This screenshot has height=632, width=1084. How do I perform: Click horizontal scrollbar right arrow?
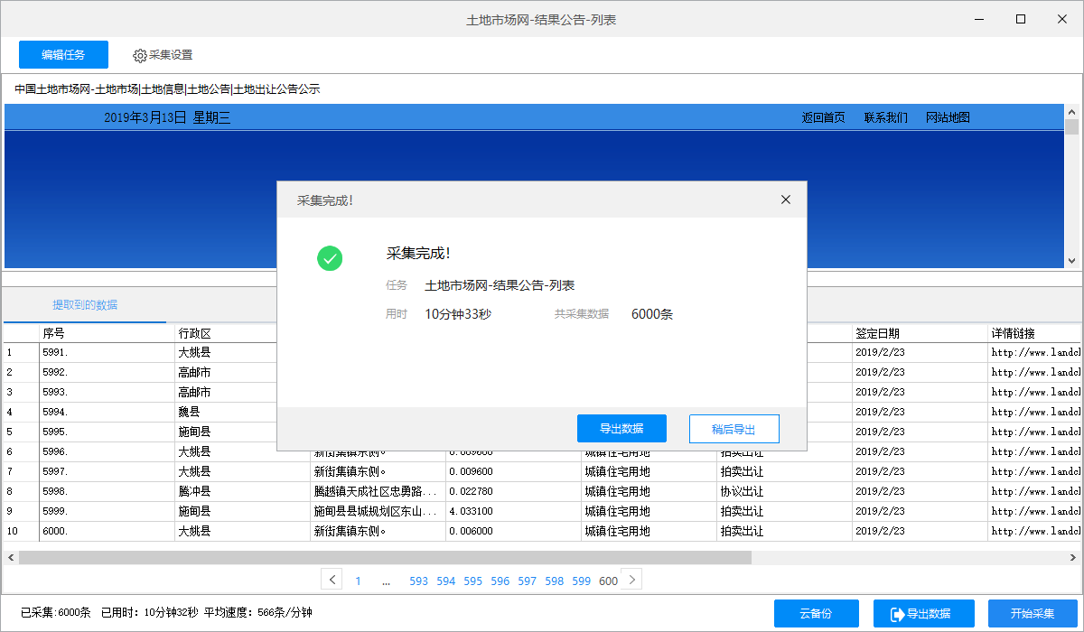coord(1074,558)
